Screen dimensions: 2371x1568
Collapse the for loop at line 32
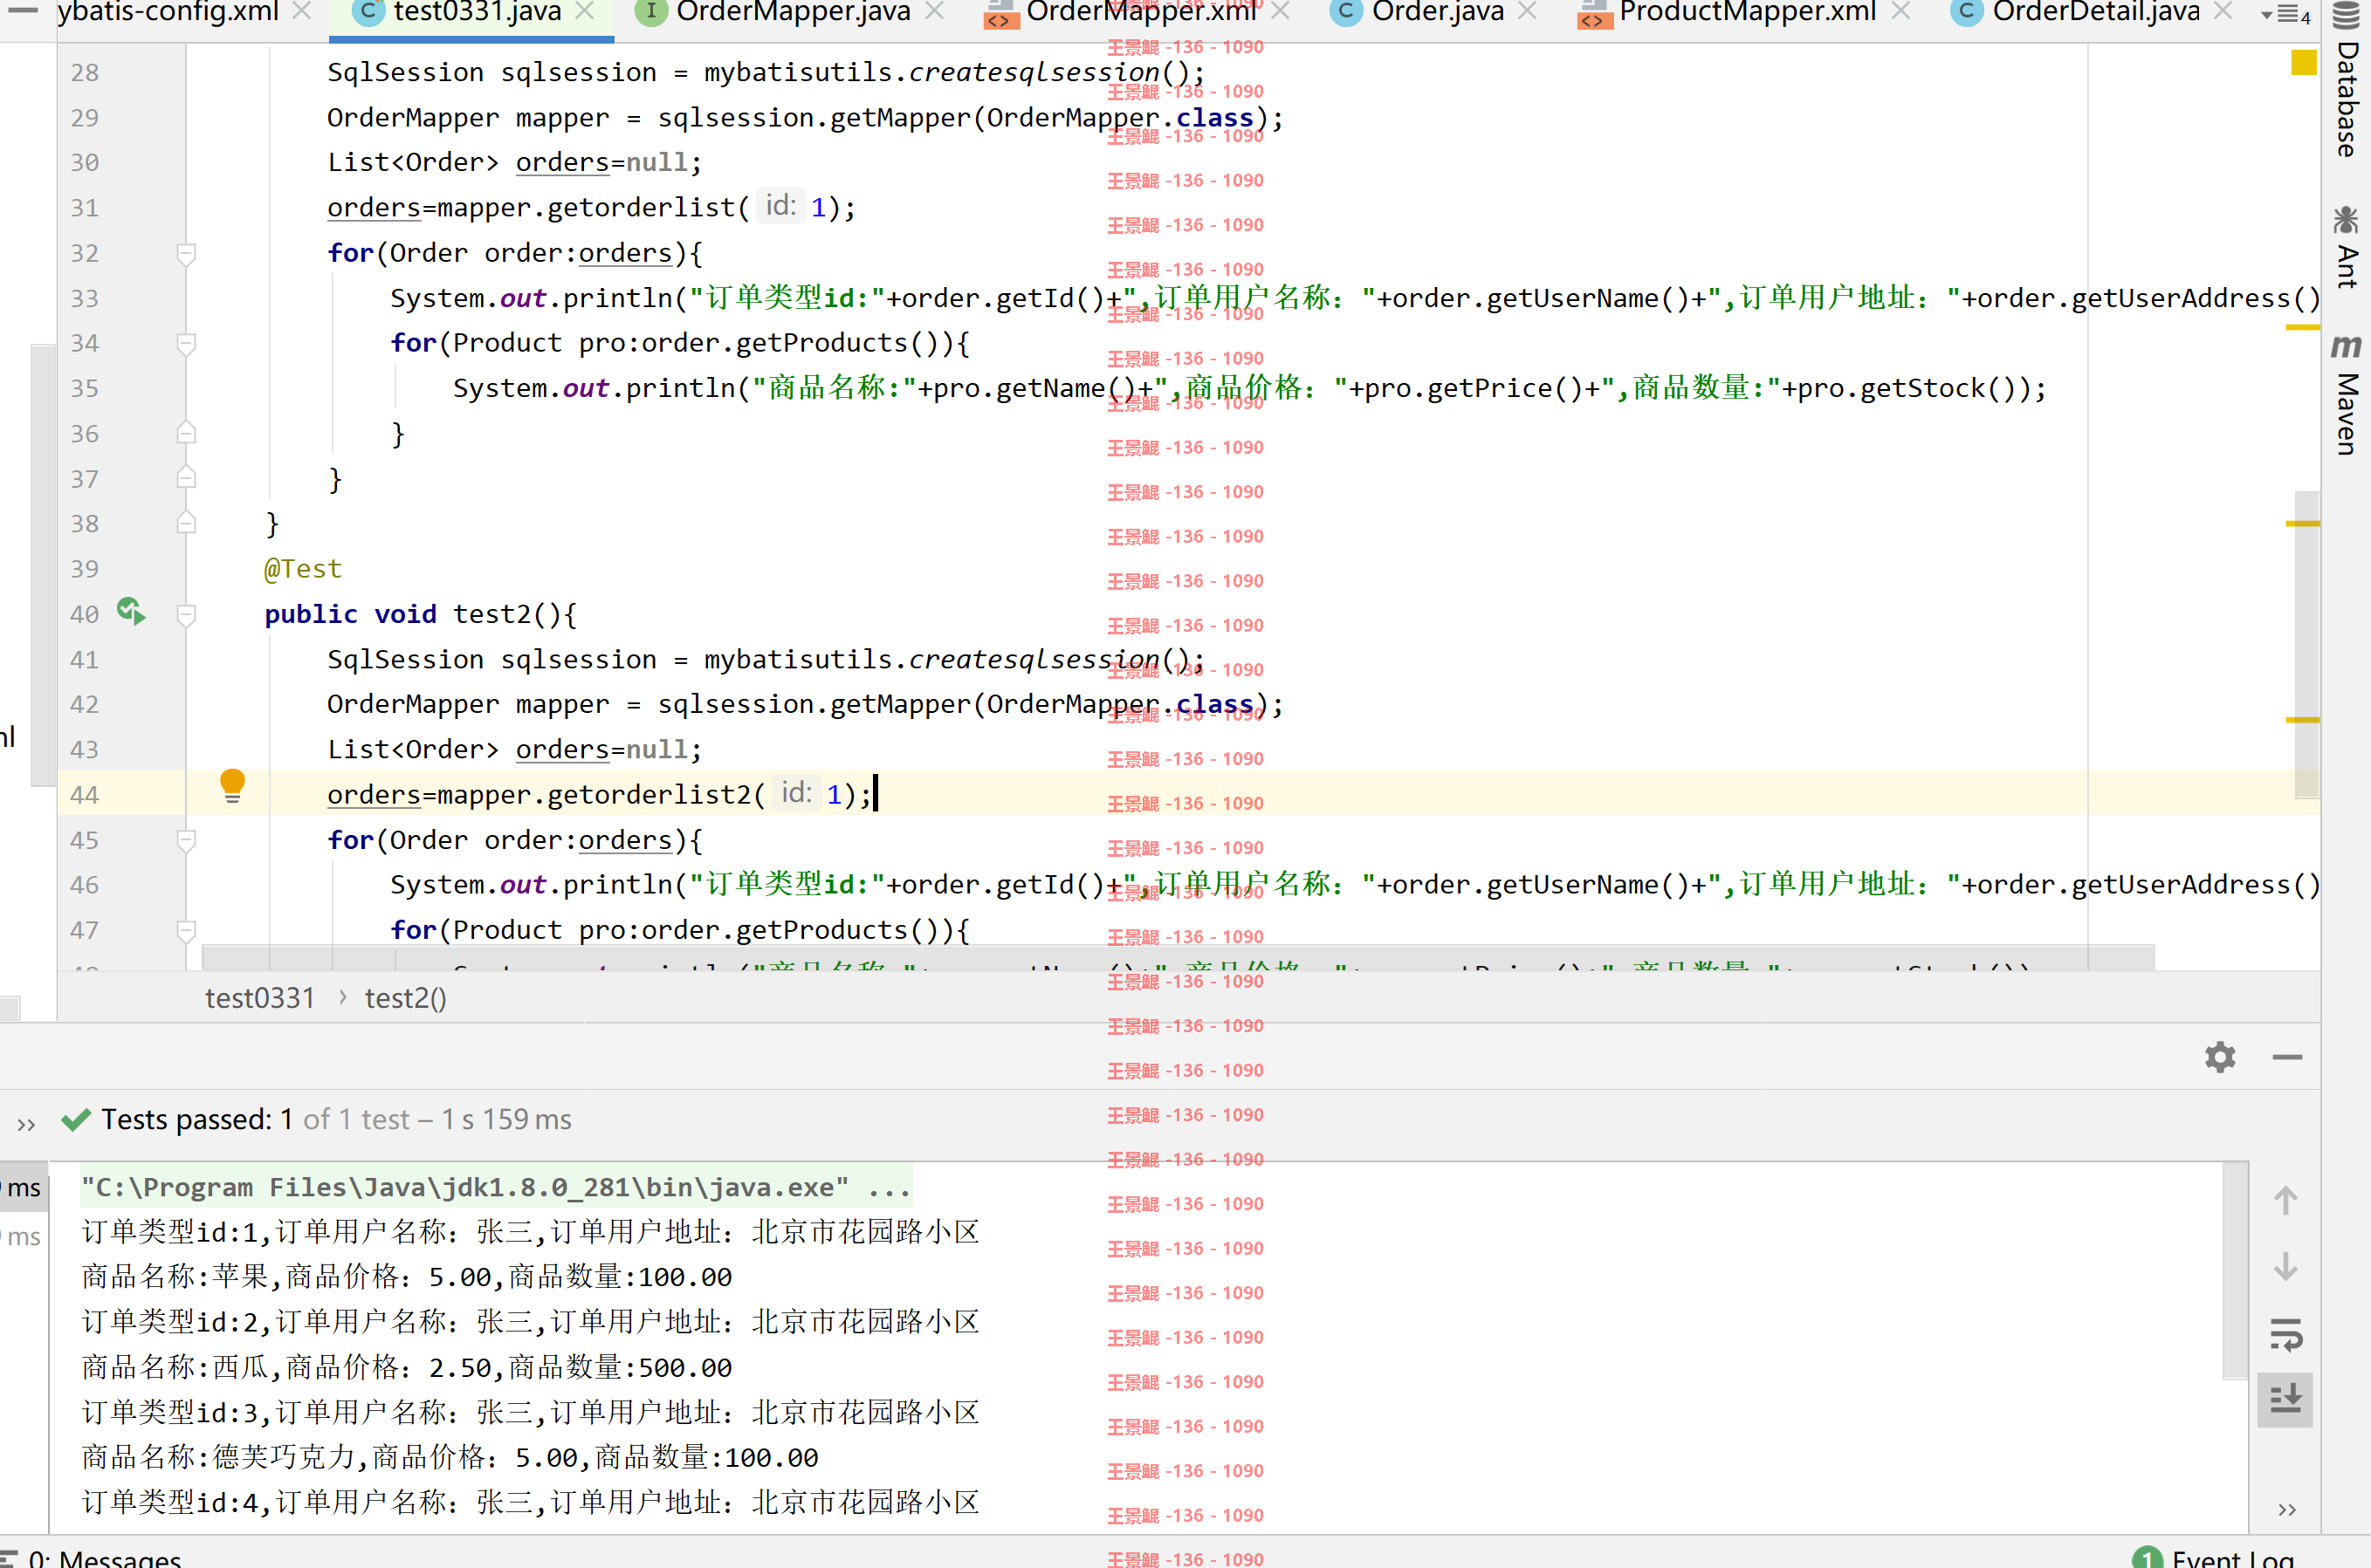pos(186,253)
